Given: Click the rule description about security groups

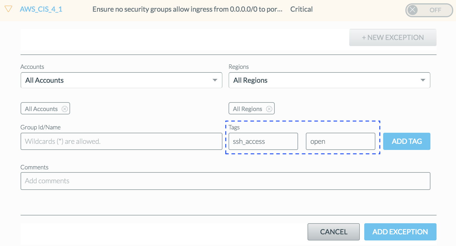Looking at the screenshot, I should pos(187,9).
